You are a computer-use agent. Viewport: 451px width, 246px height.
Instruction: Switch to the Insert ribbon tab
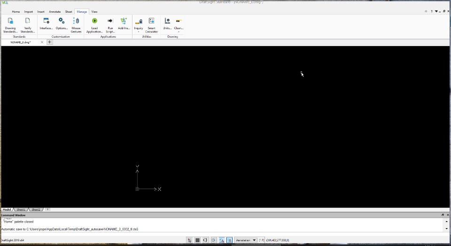click(x=41, y=12)
